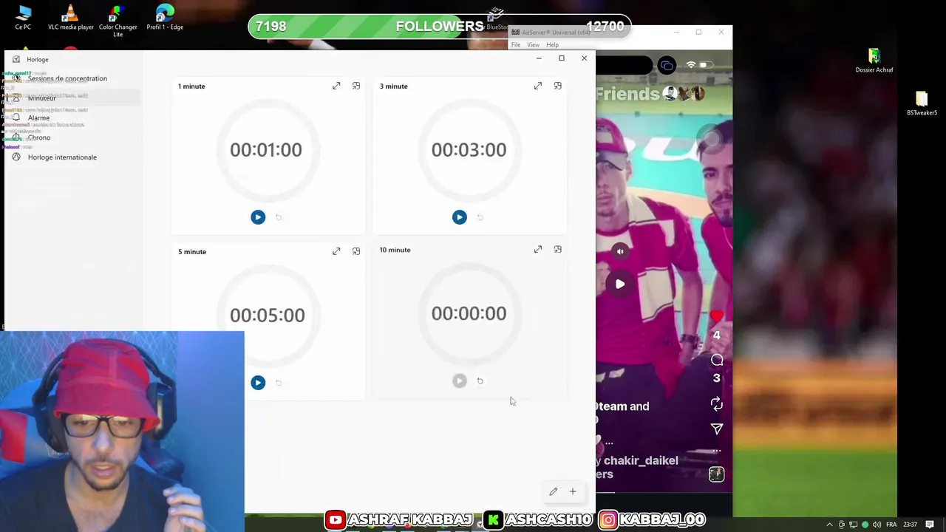
Task: Launch VLC media player from desktop
Action: pos(71,18)
